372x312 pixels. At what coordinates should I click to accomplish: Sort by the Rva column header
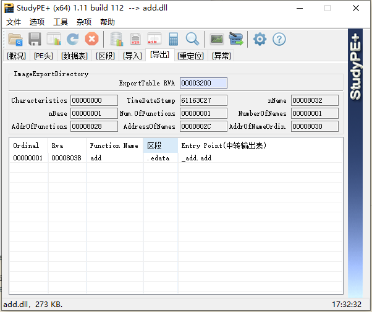pos(67,145)
